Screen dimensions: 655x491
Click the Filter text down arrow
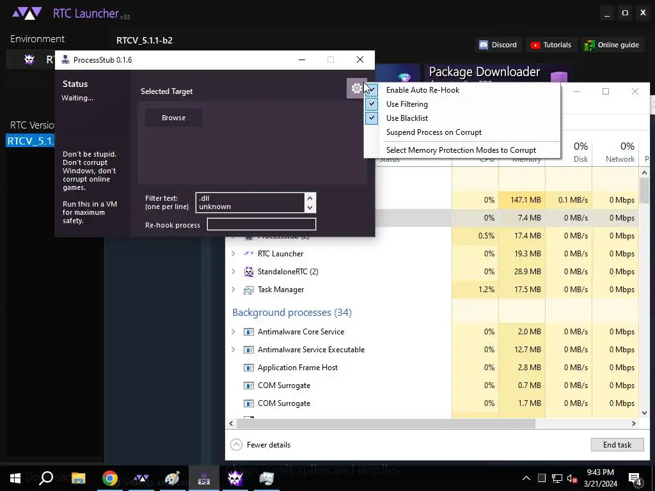point(310,208)
